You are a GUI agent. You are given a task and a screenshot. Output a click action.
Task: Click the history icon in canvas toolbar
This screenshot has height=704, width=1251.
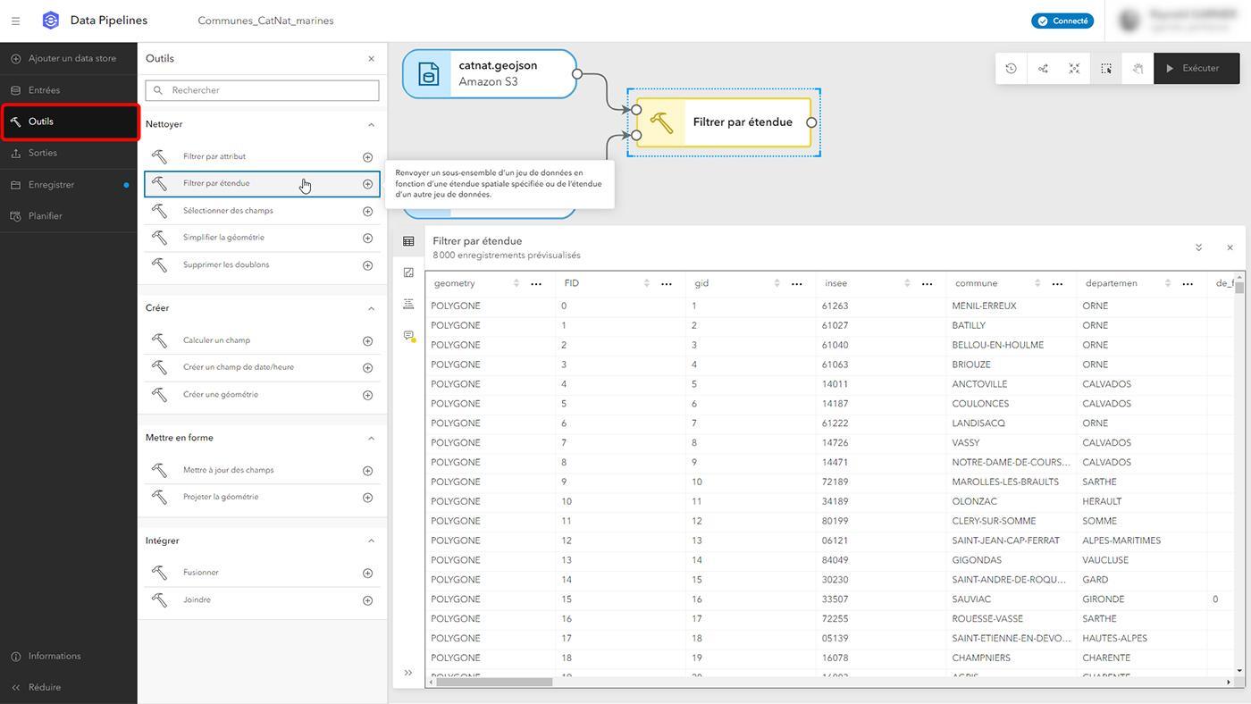pos(1011,69)
